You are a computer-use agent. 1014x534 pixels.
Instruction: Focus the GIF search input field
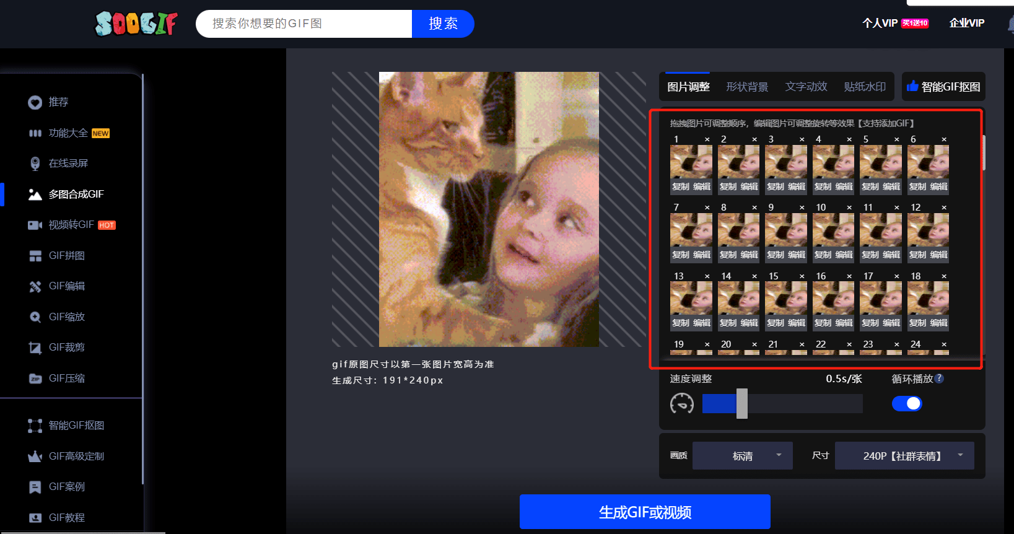tap(304, 24)
